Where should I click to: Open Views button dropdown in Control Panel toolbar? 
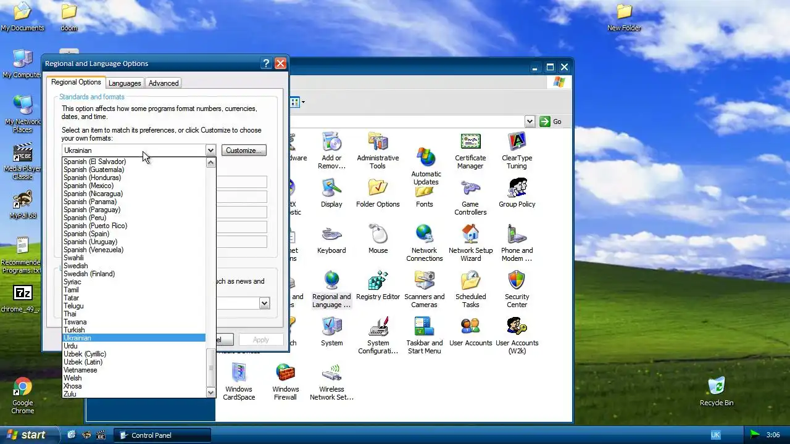[303, 102]
